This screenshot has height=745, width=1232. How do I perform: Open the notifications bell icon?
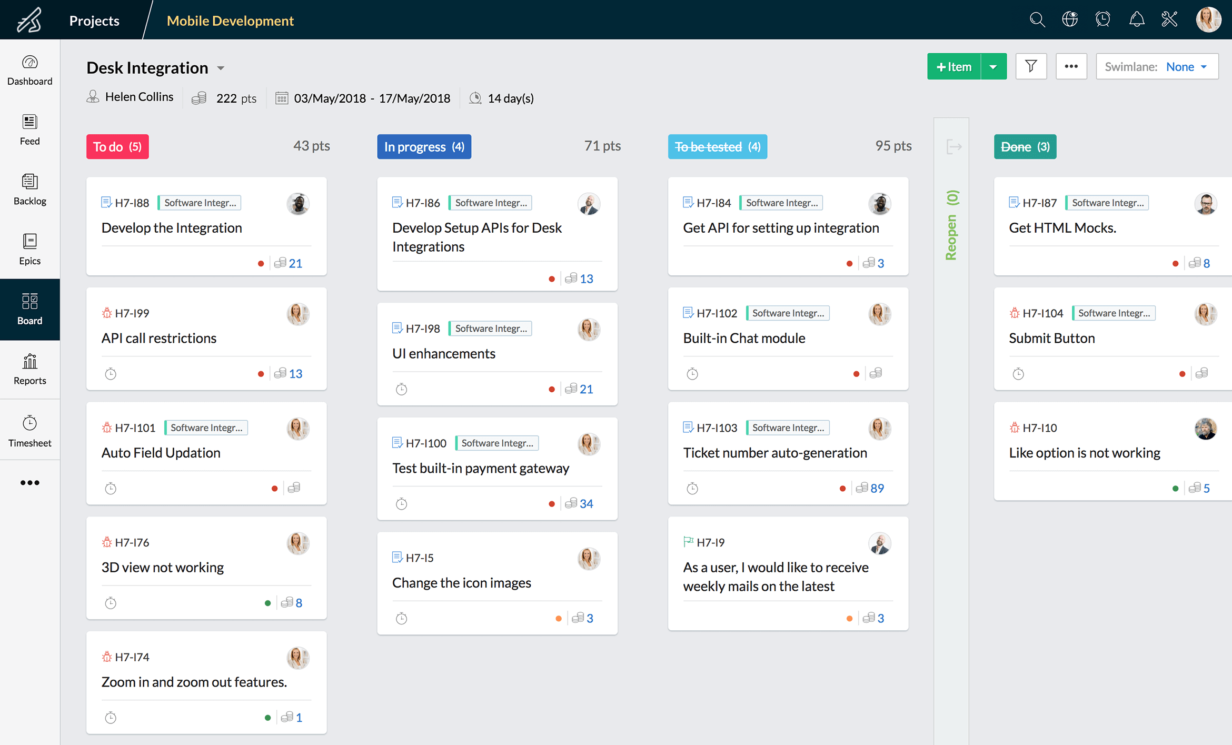[x=1136, y=18]
